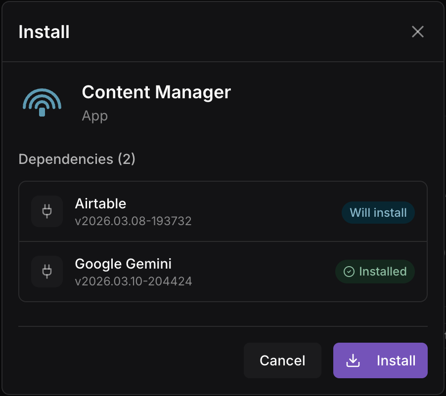446x396 pixels.
Task: Click the Content Manager app icon
Action: click(x=42, y=102)
